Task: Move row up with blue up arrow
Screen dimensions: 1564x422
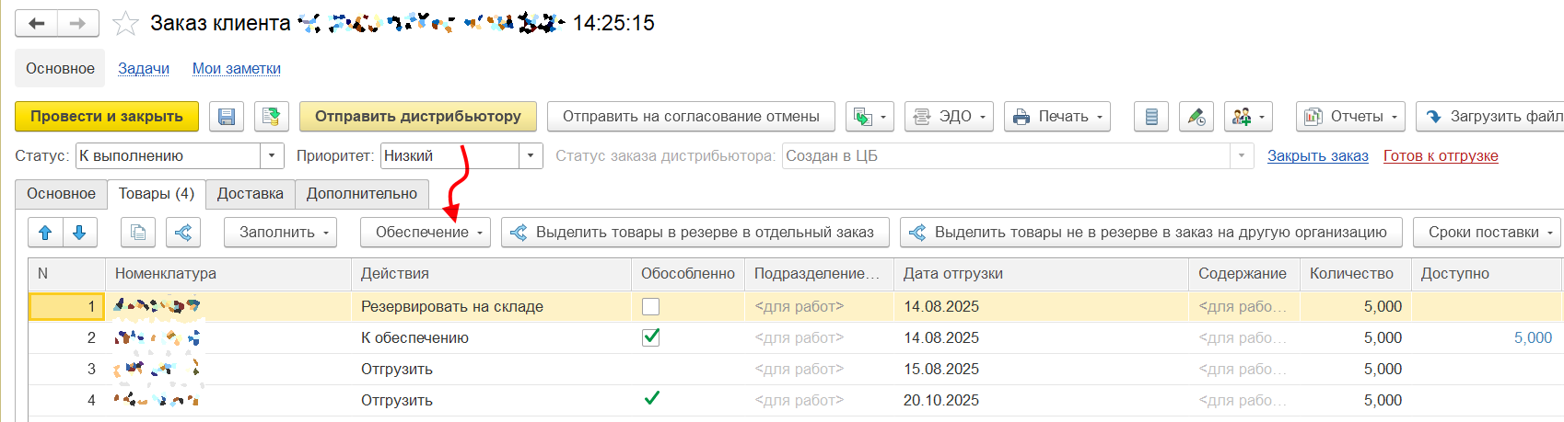Action: pyautogui.click(x=45, y=233)
